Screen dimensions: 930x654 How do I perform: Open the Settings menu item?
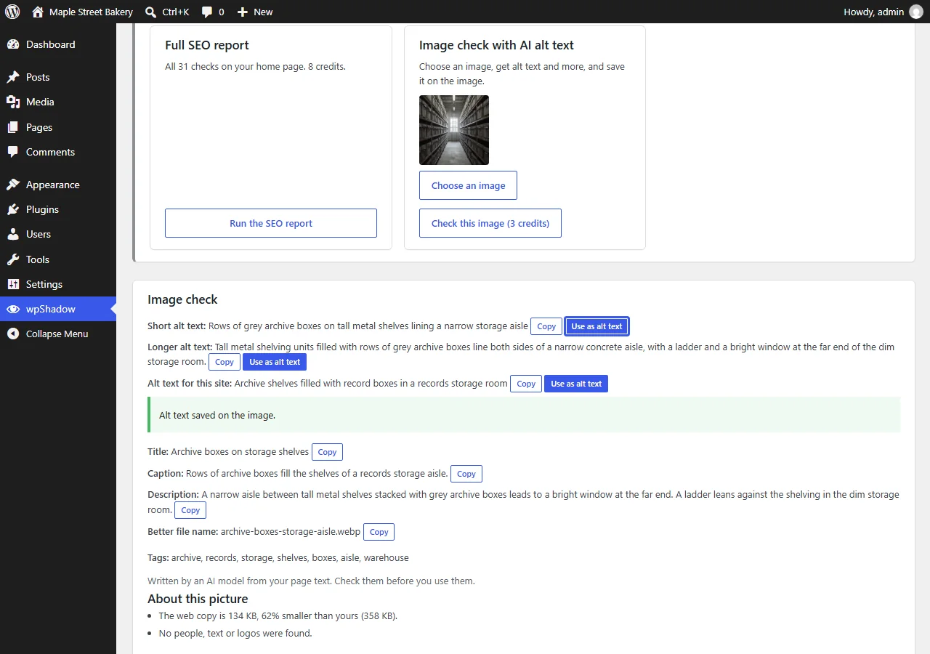58,284
